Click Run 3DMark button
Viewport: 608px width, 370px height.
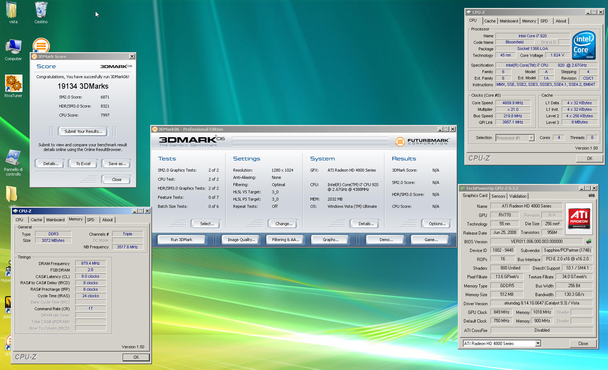click(181, 240)
